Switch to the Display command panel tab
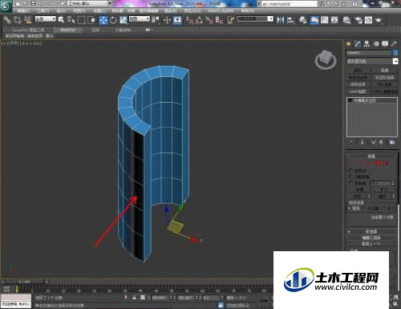The width and height of the screenshot is (401, 309). (385, 43)
